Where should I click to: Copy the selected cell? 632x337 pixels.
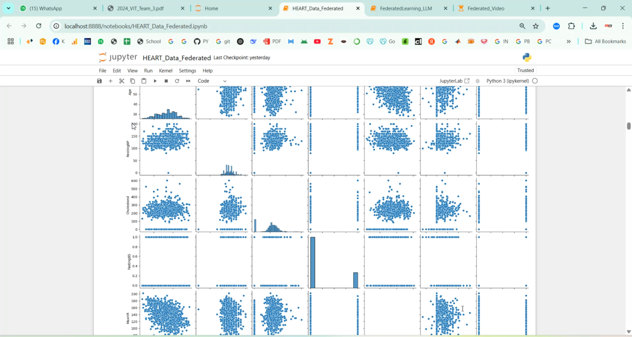pos(133,81)
